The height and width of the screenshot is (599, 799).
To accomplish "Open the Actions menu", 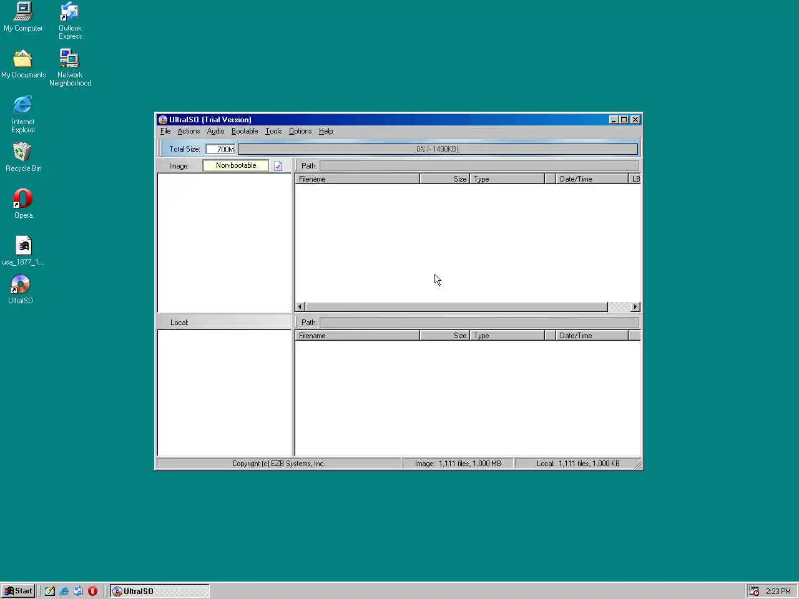I will pyautogui.click(x=189, y=131).
